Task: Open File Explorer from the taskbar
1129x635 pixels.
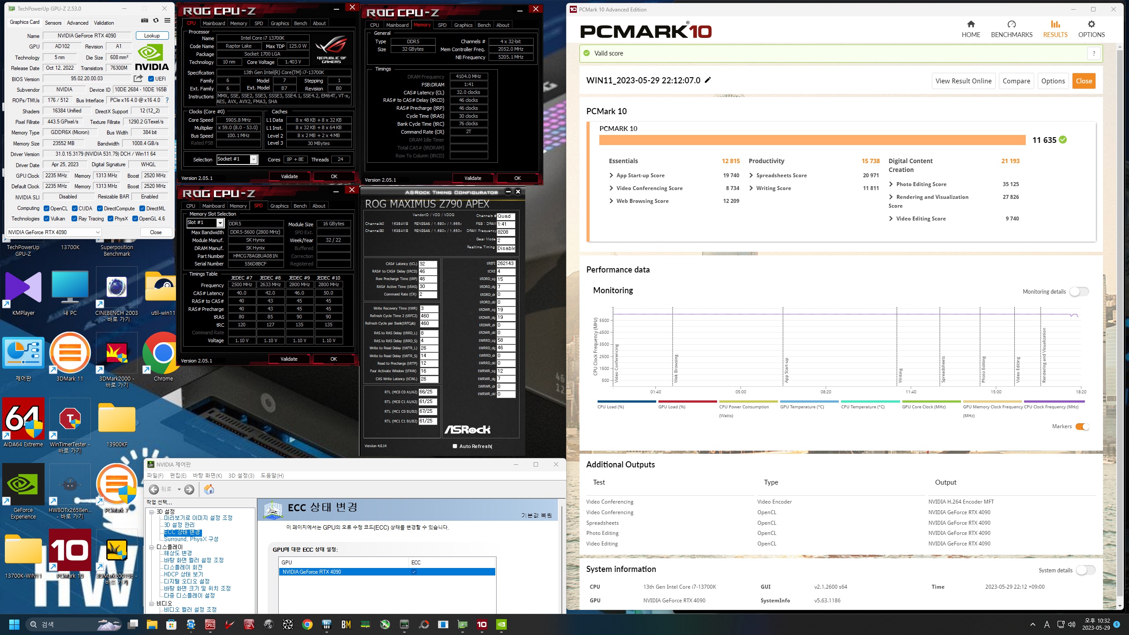Action: pos(152,624)
